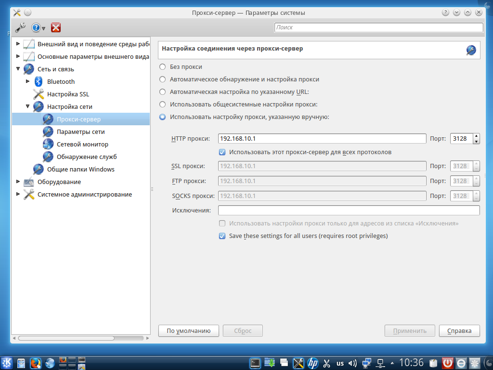Screen dimensions: 493x370
Task: Open Общие папки Windows entry
Action: [x=80, y=169]
